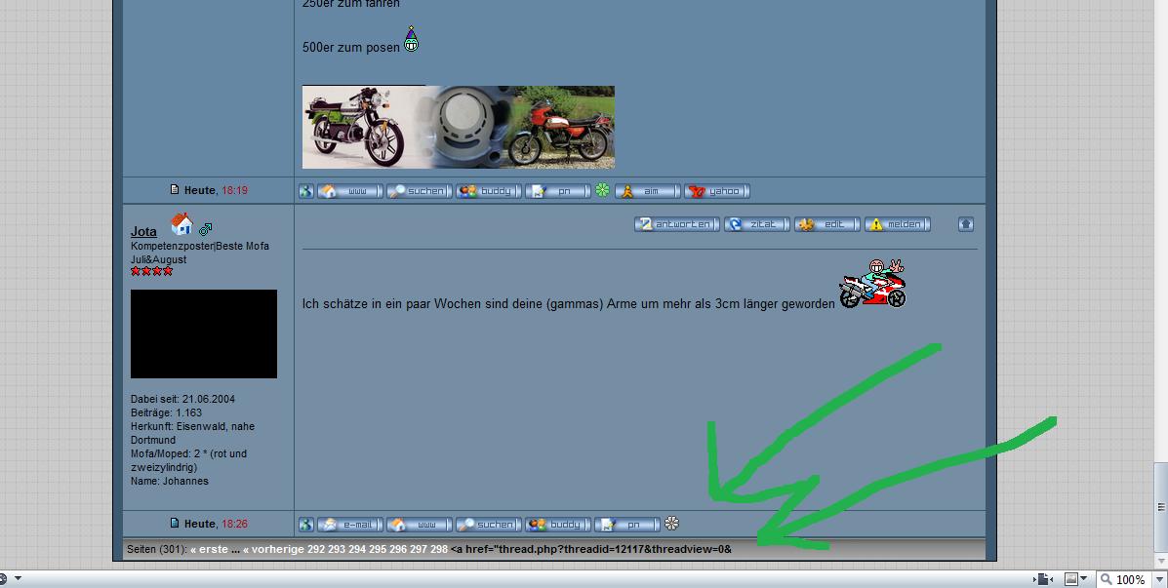Click the 'suchen' button in the upper post footer
1168x588 pixels.
pos(419,191)
